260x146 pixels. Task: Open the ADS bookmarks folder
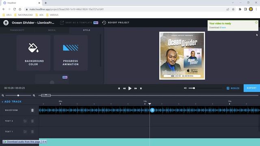[39, 15]
